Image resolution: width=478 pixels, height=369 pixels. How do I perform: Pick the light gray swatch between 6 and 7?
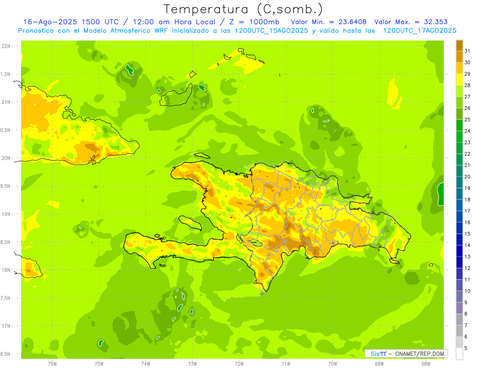pos(459,331)
